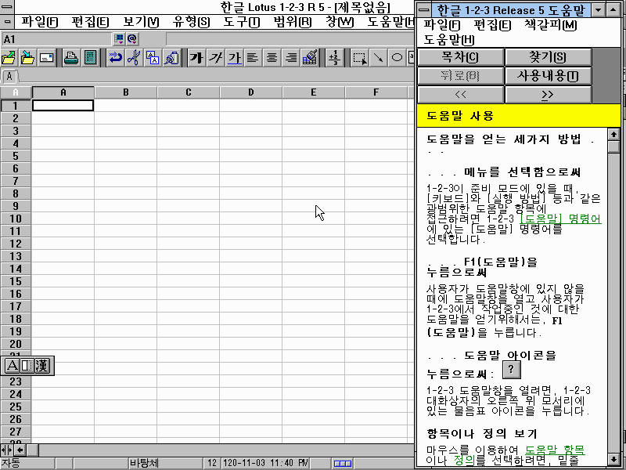
Task: Click the style gallery paintbrush icon
Action: pyautogui.click(x=310, y=58)
